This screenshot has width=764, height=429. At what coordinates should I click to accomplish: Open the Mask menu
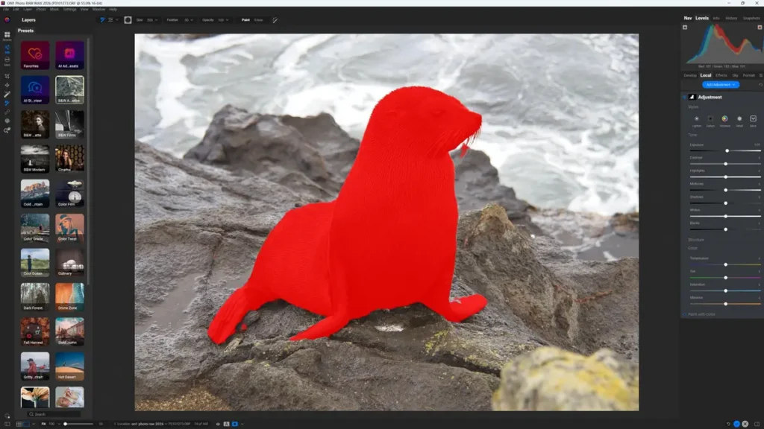[54, 9]
